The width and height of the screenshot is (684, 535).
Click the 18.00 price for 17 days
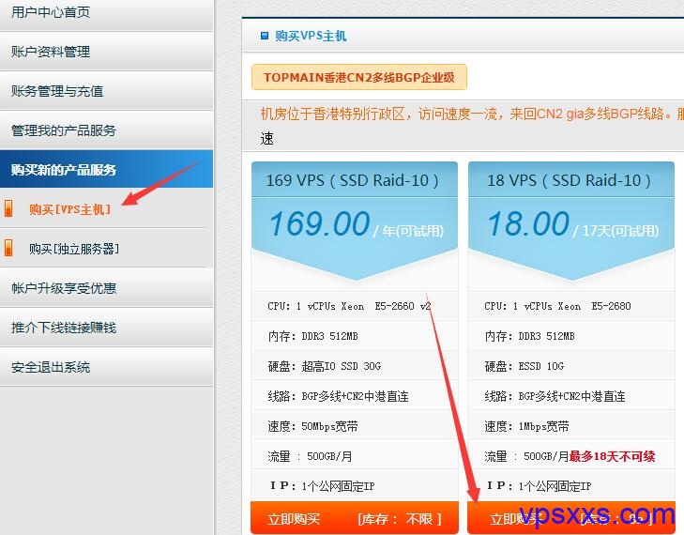pyautogui.click(x=527, y=224)
